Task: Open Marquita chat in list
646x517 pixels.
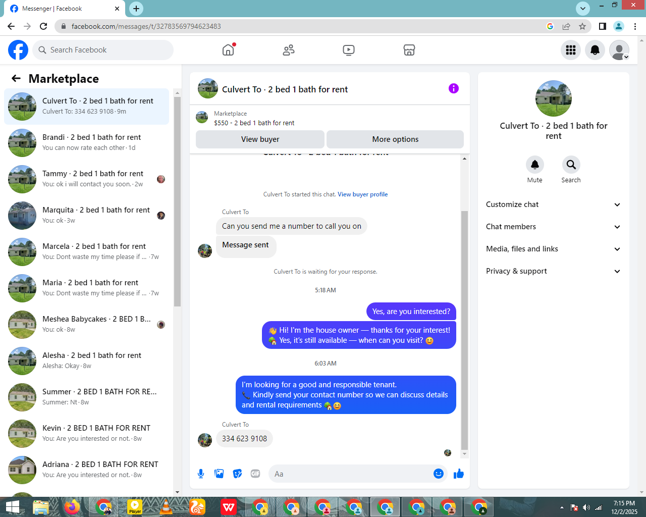Action: [87, 216]
